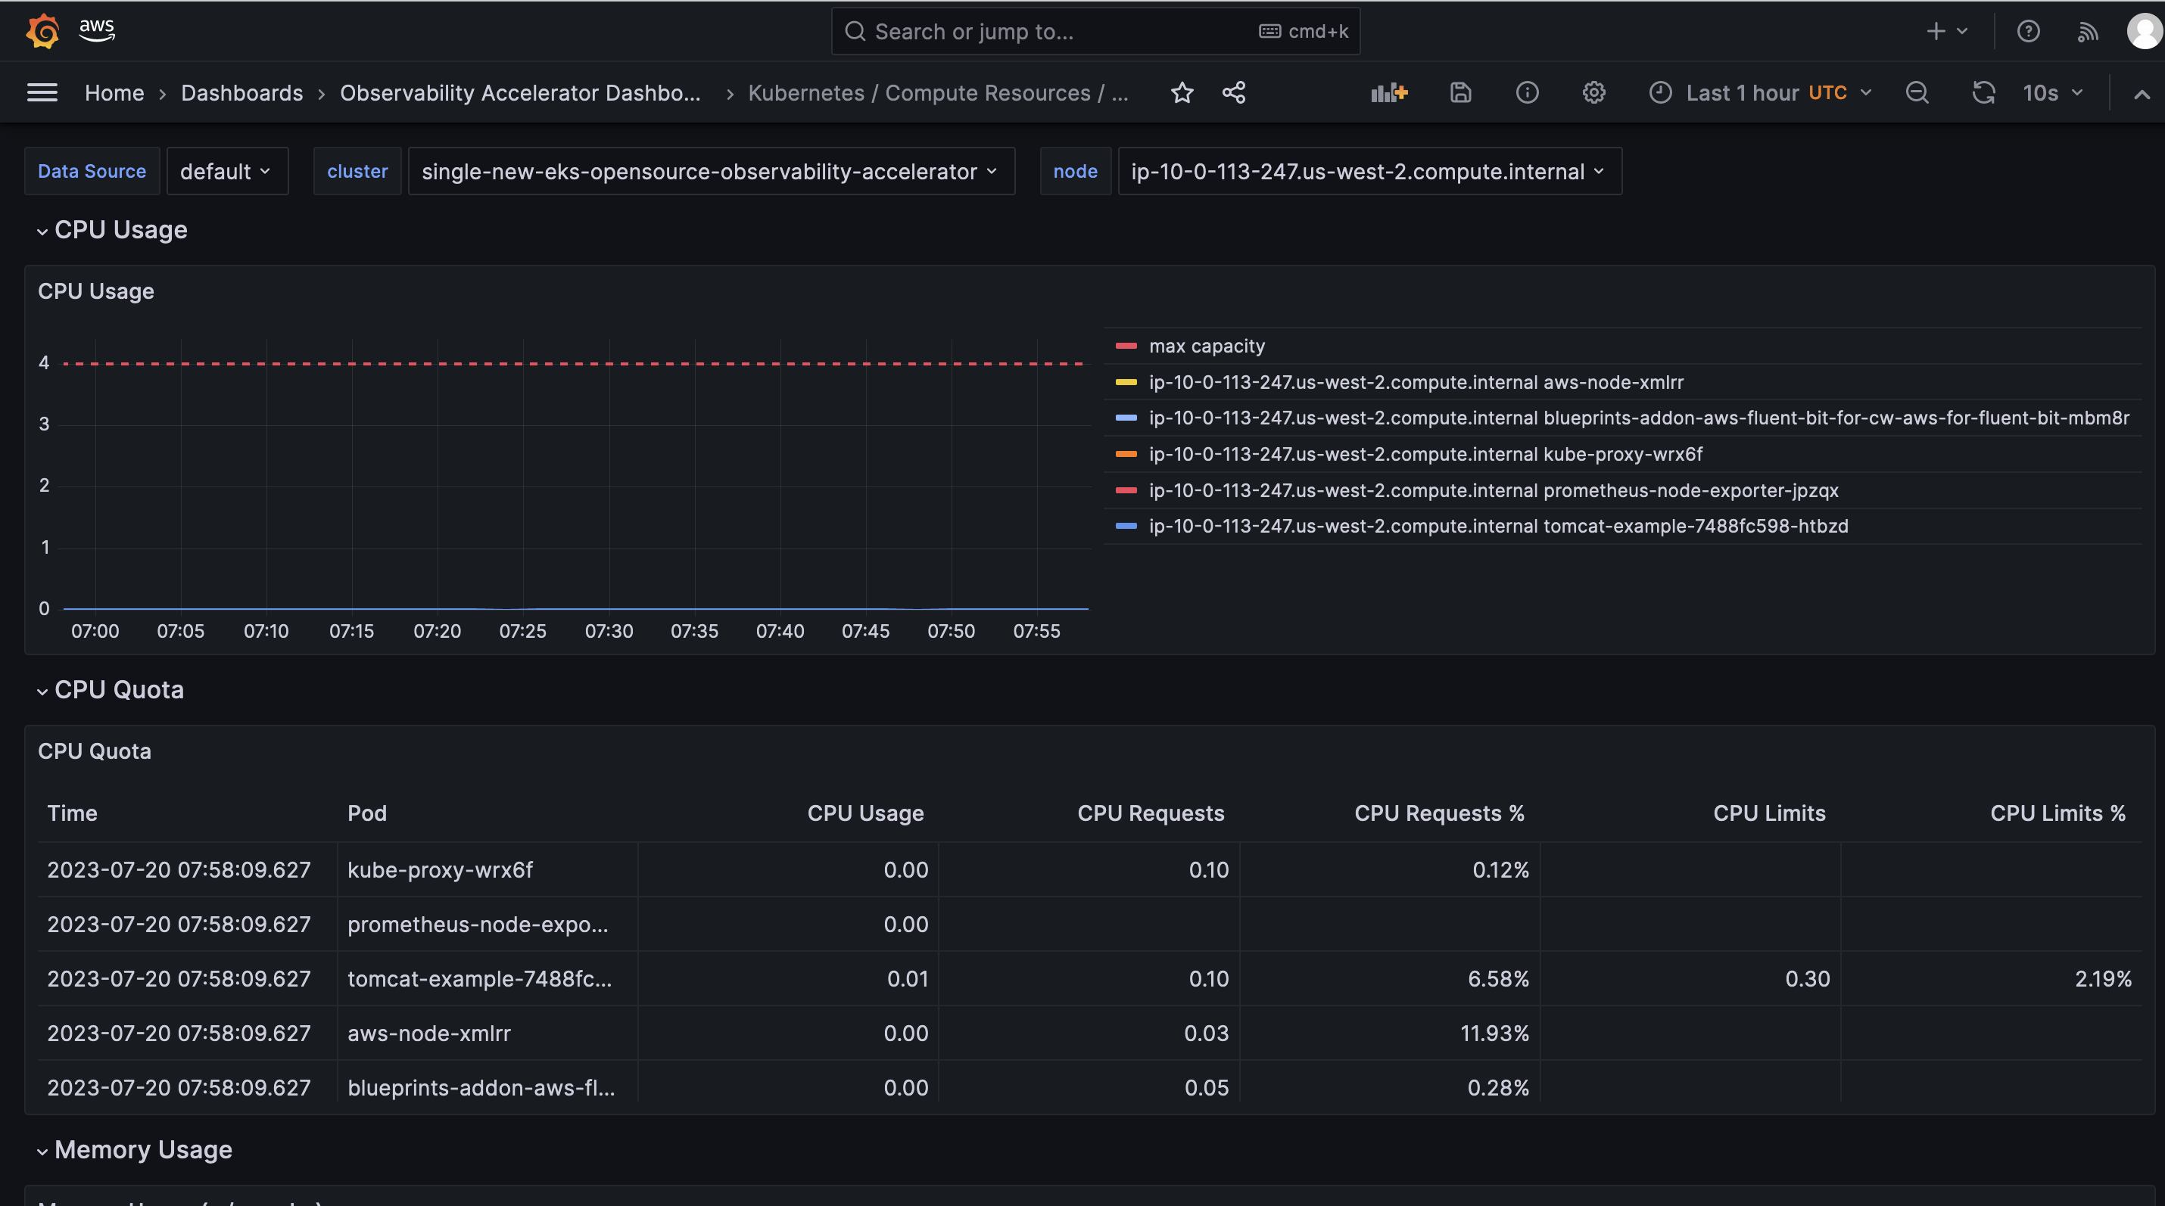The image size is (2165, 1206).
Task: Go to the Dashboards breadcrumb
Action: 242,92
